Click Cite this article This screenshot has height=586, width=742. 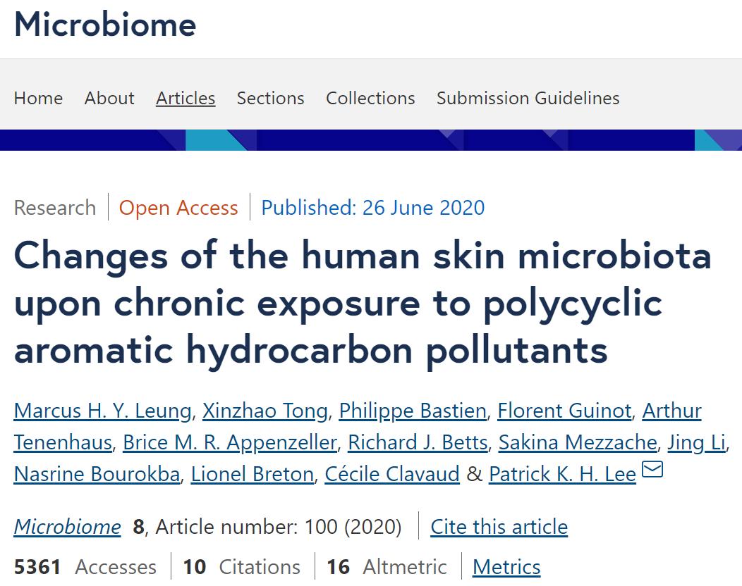coord(499,526)
